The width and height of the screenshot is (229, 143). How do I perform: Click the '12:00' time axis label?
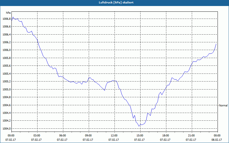tap(114, 136)
